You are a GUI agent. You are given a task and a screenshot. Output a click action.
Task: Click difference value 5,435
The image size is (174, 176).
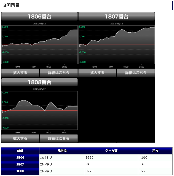(143, 164)
